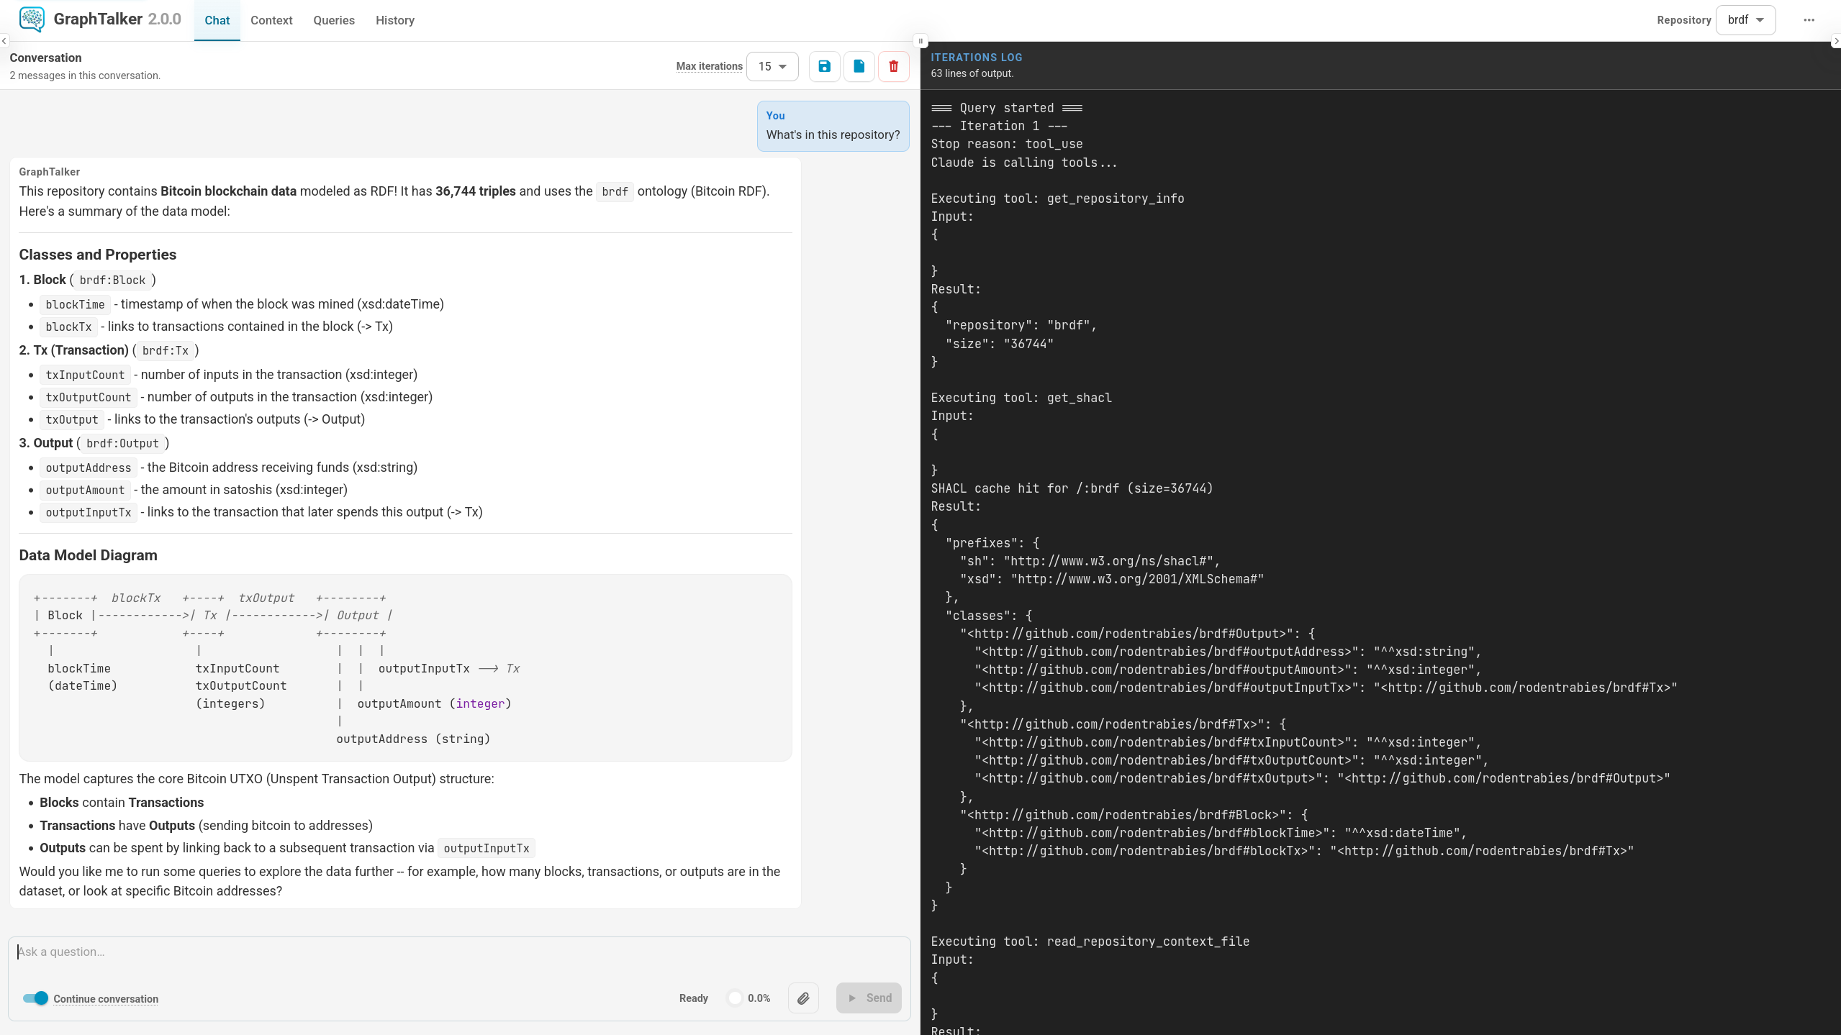The height and width of the screenshot is (1035, 1841).
Task: Click the Continue conversation label
Action: (x=106, y=998)
